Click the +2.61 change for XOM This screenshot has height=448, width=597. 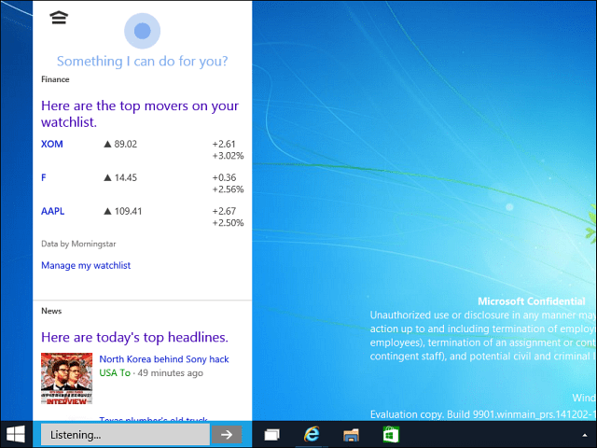[224, 144]
